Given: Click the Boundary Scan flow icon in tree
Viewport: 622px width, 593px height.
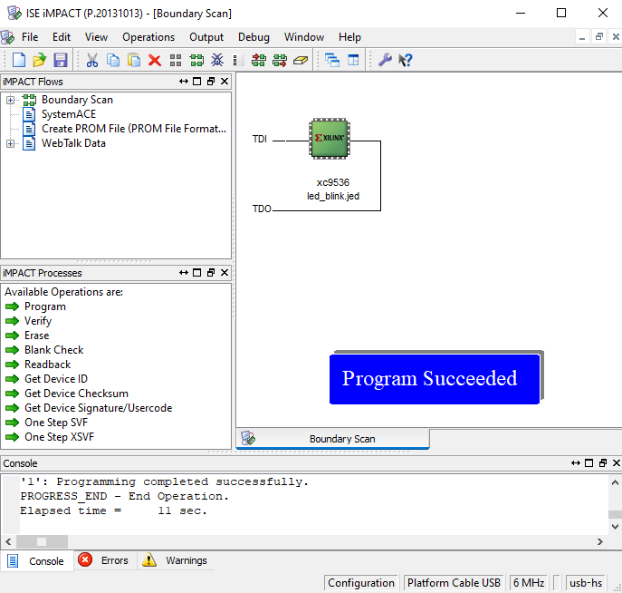Looking at the screenshot, I should [x=29, y=100].
